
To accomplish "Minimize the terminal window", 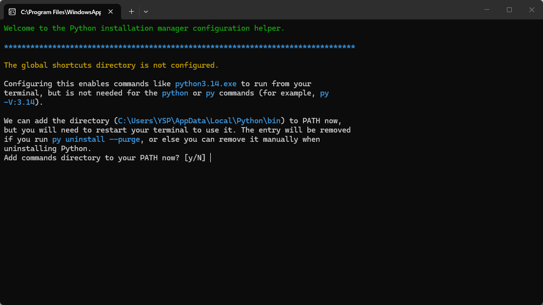I will click(x=487, y=10).
